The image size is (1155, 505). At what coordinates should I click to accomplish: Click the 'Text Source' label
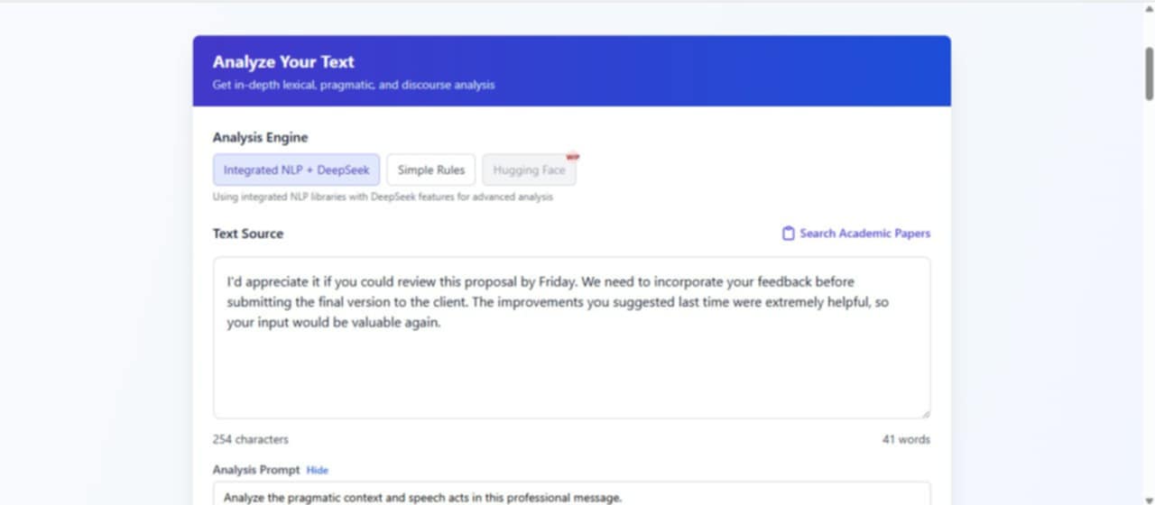[x=248, y=234]
